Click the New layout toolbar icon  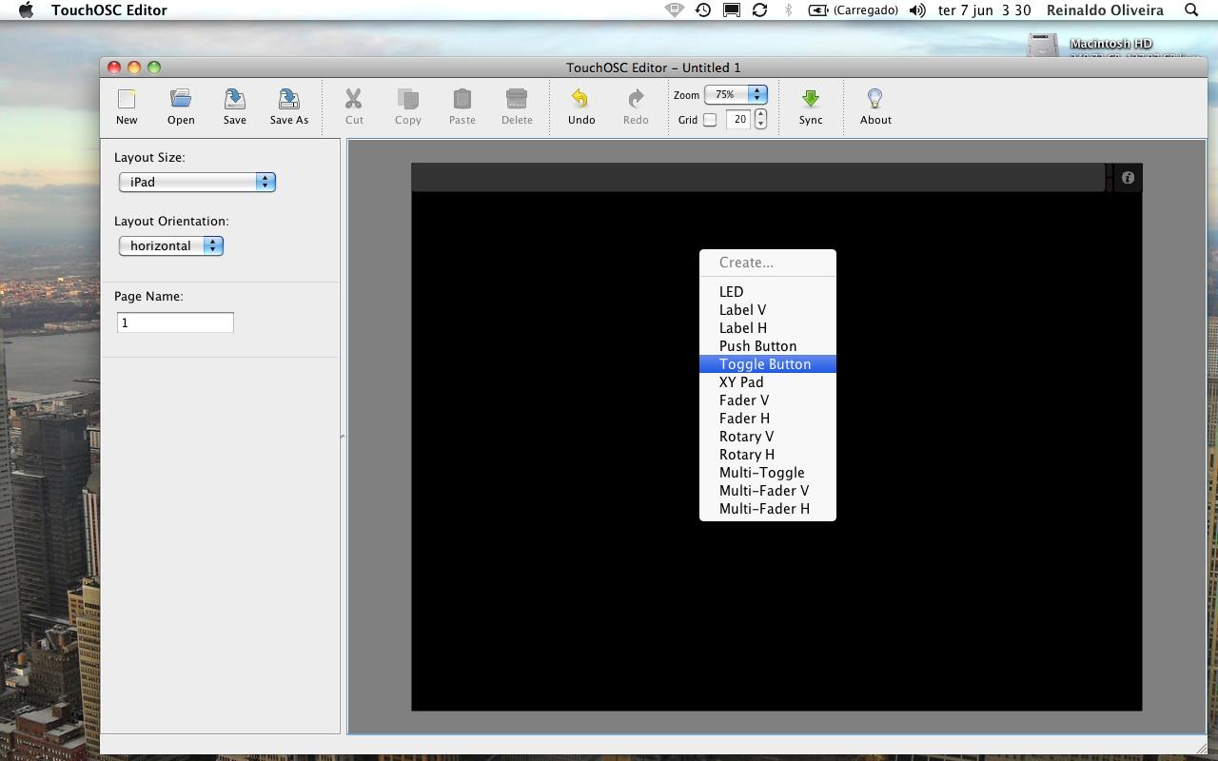coord(127,100)
